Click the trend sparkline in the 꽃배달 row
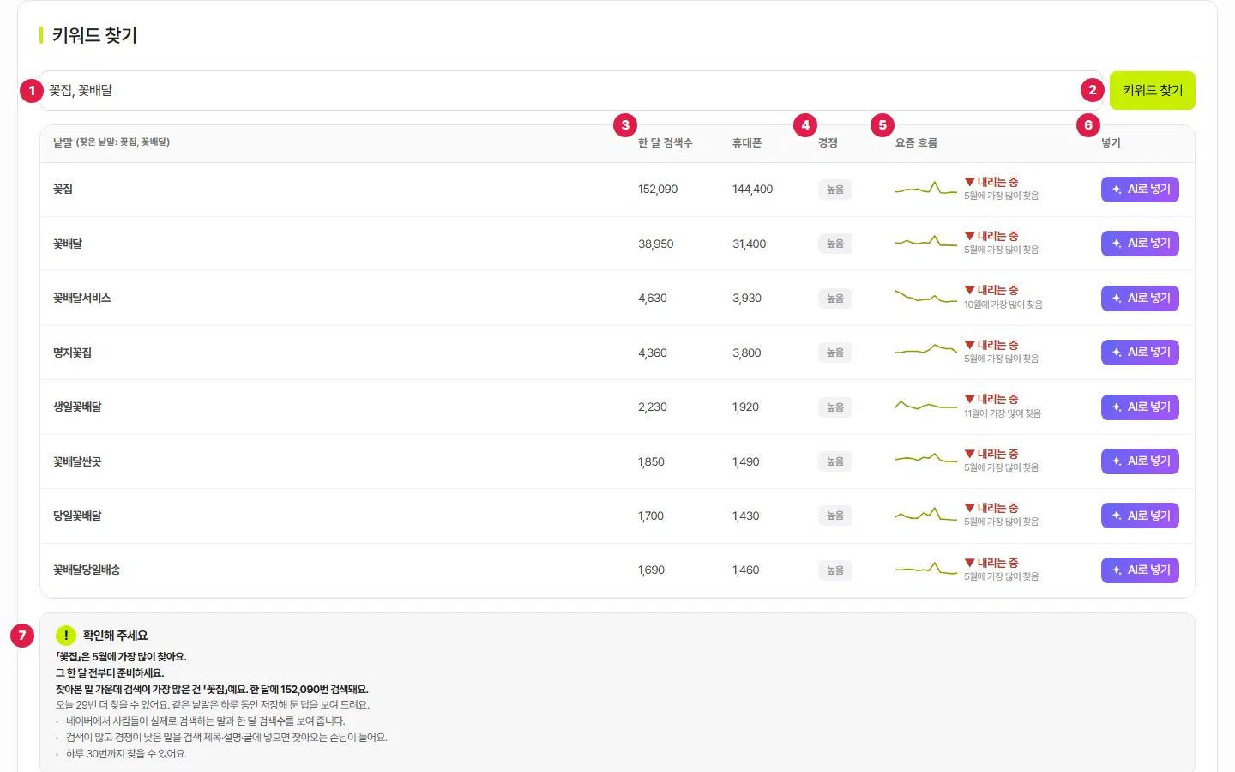 pyautogui.click(x=925, y=243)
